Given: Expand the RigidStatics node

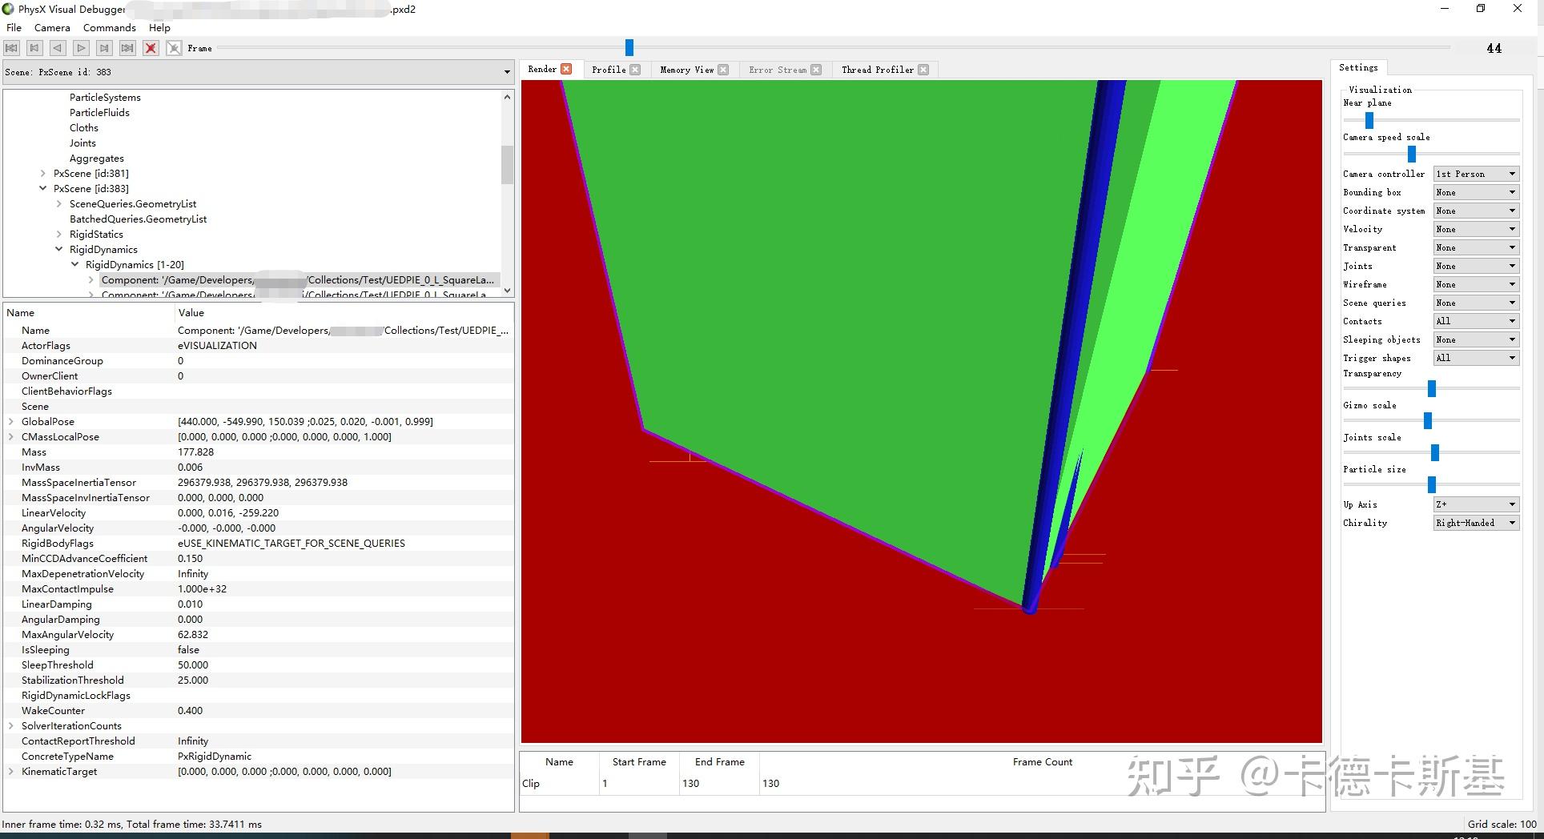Looking at the screenshot, I should pos(58,235).
